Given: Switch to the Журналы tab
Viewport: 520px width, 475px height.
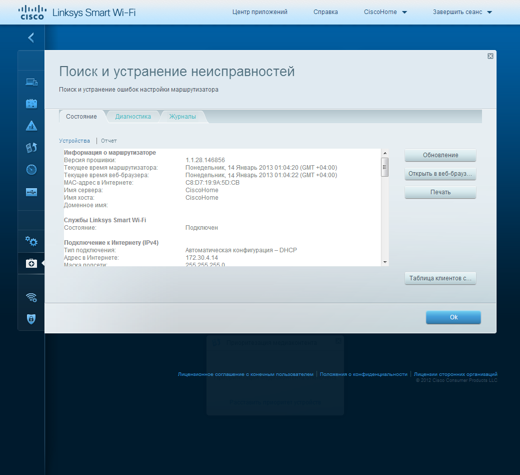Looking at the screenshot, I should click(x=182, y=117).
